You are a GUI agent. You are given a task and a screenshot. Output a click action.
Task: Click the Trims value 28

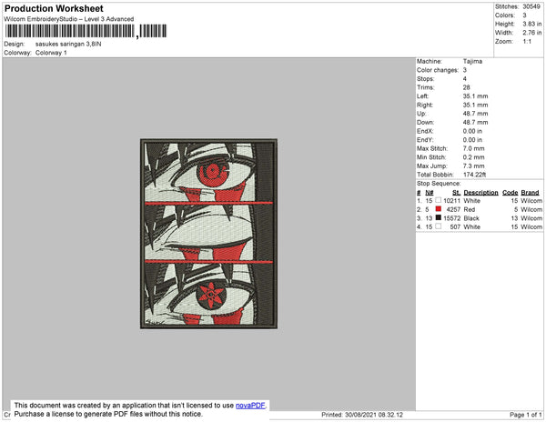466,87
